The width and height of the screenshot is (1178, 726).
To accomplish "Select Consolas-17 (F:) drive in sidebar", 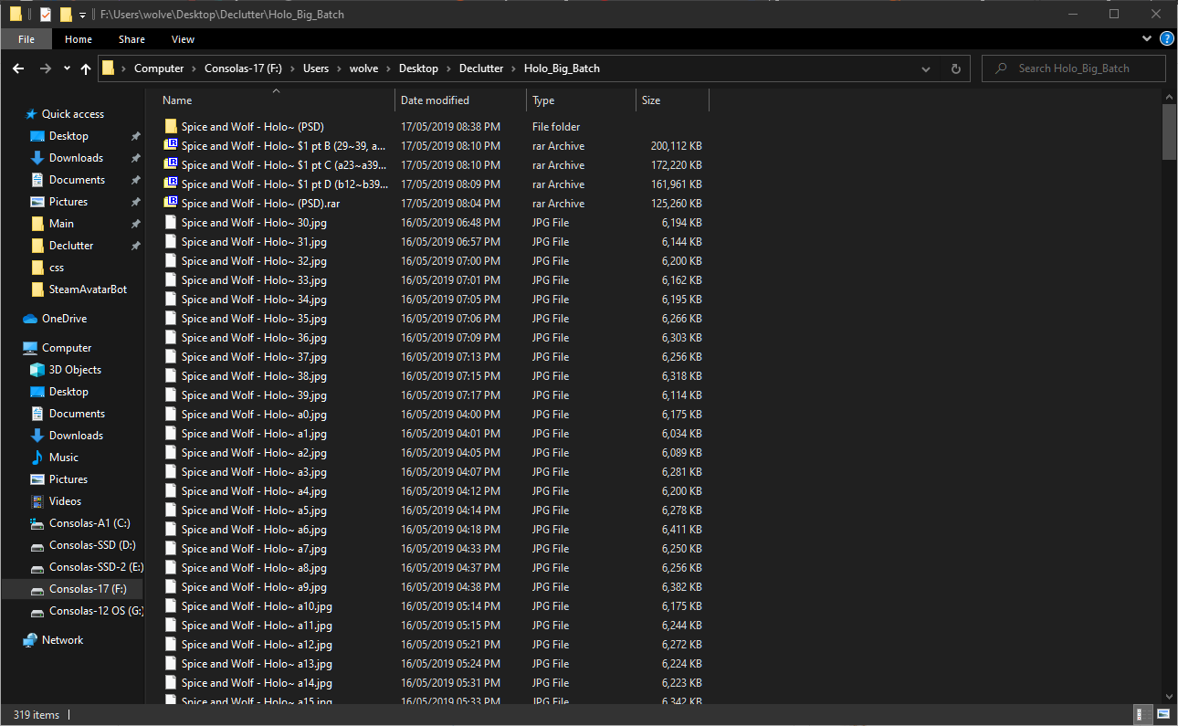I will tap(88, 589).
